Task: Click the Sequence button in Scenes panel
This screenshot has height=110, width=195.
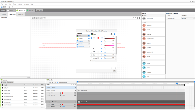Action: (x=10, y=82)
